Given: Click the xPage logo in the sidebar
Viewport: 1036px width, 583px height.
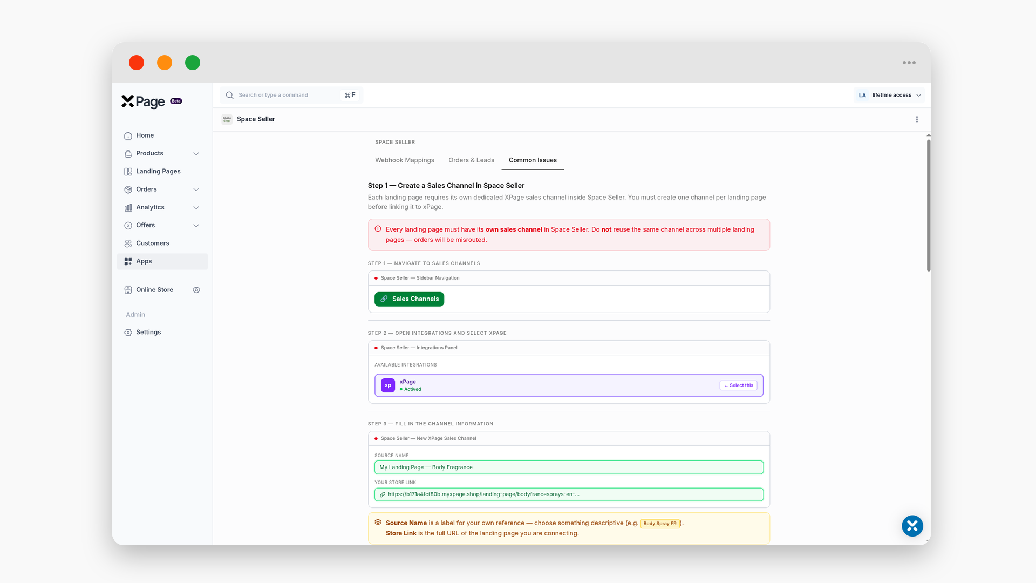Looking at the screenshot, I should click(x=143, y=101).
